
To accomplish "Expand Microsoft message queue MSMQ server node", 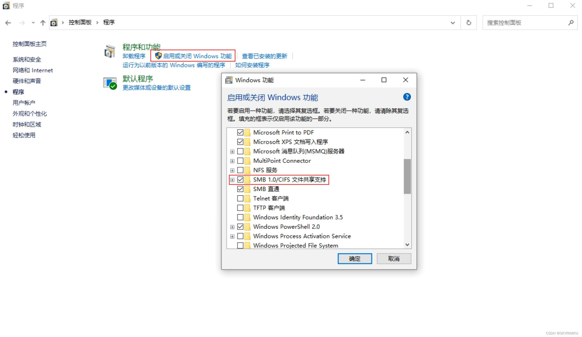I will (x=232, y=151).
